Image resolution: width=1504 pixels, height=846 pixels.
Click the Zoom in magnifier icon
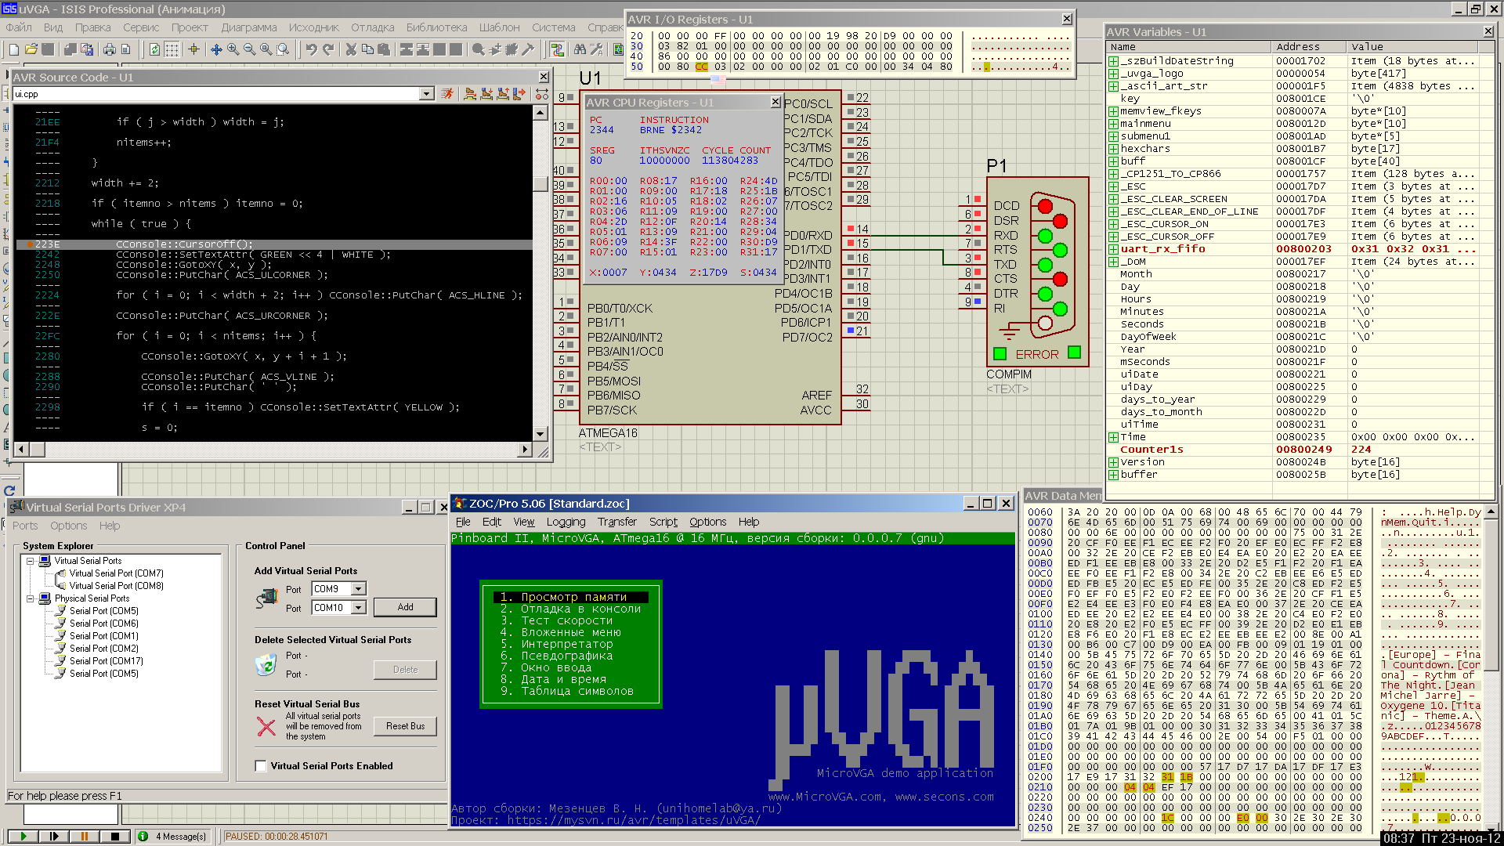(233, 49)
